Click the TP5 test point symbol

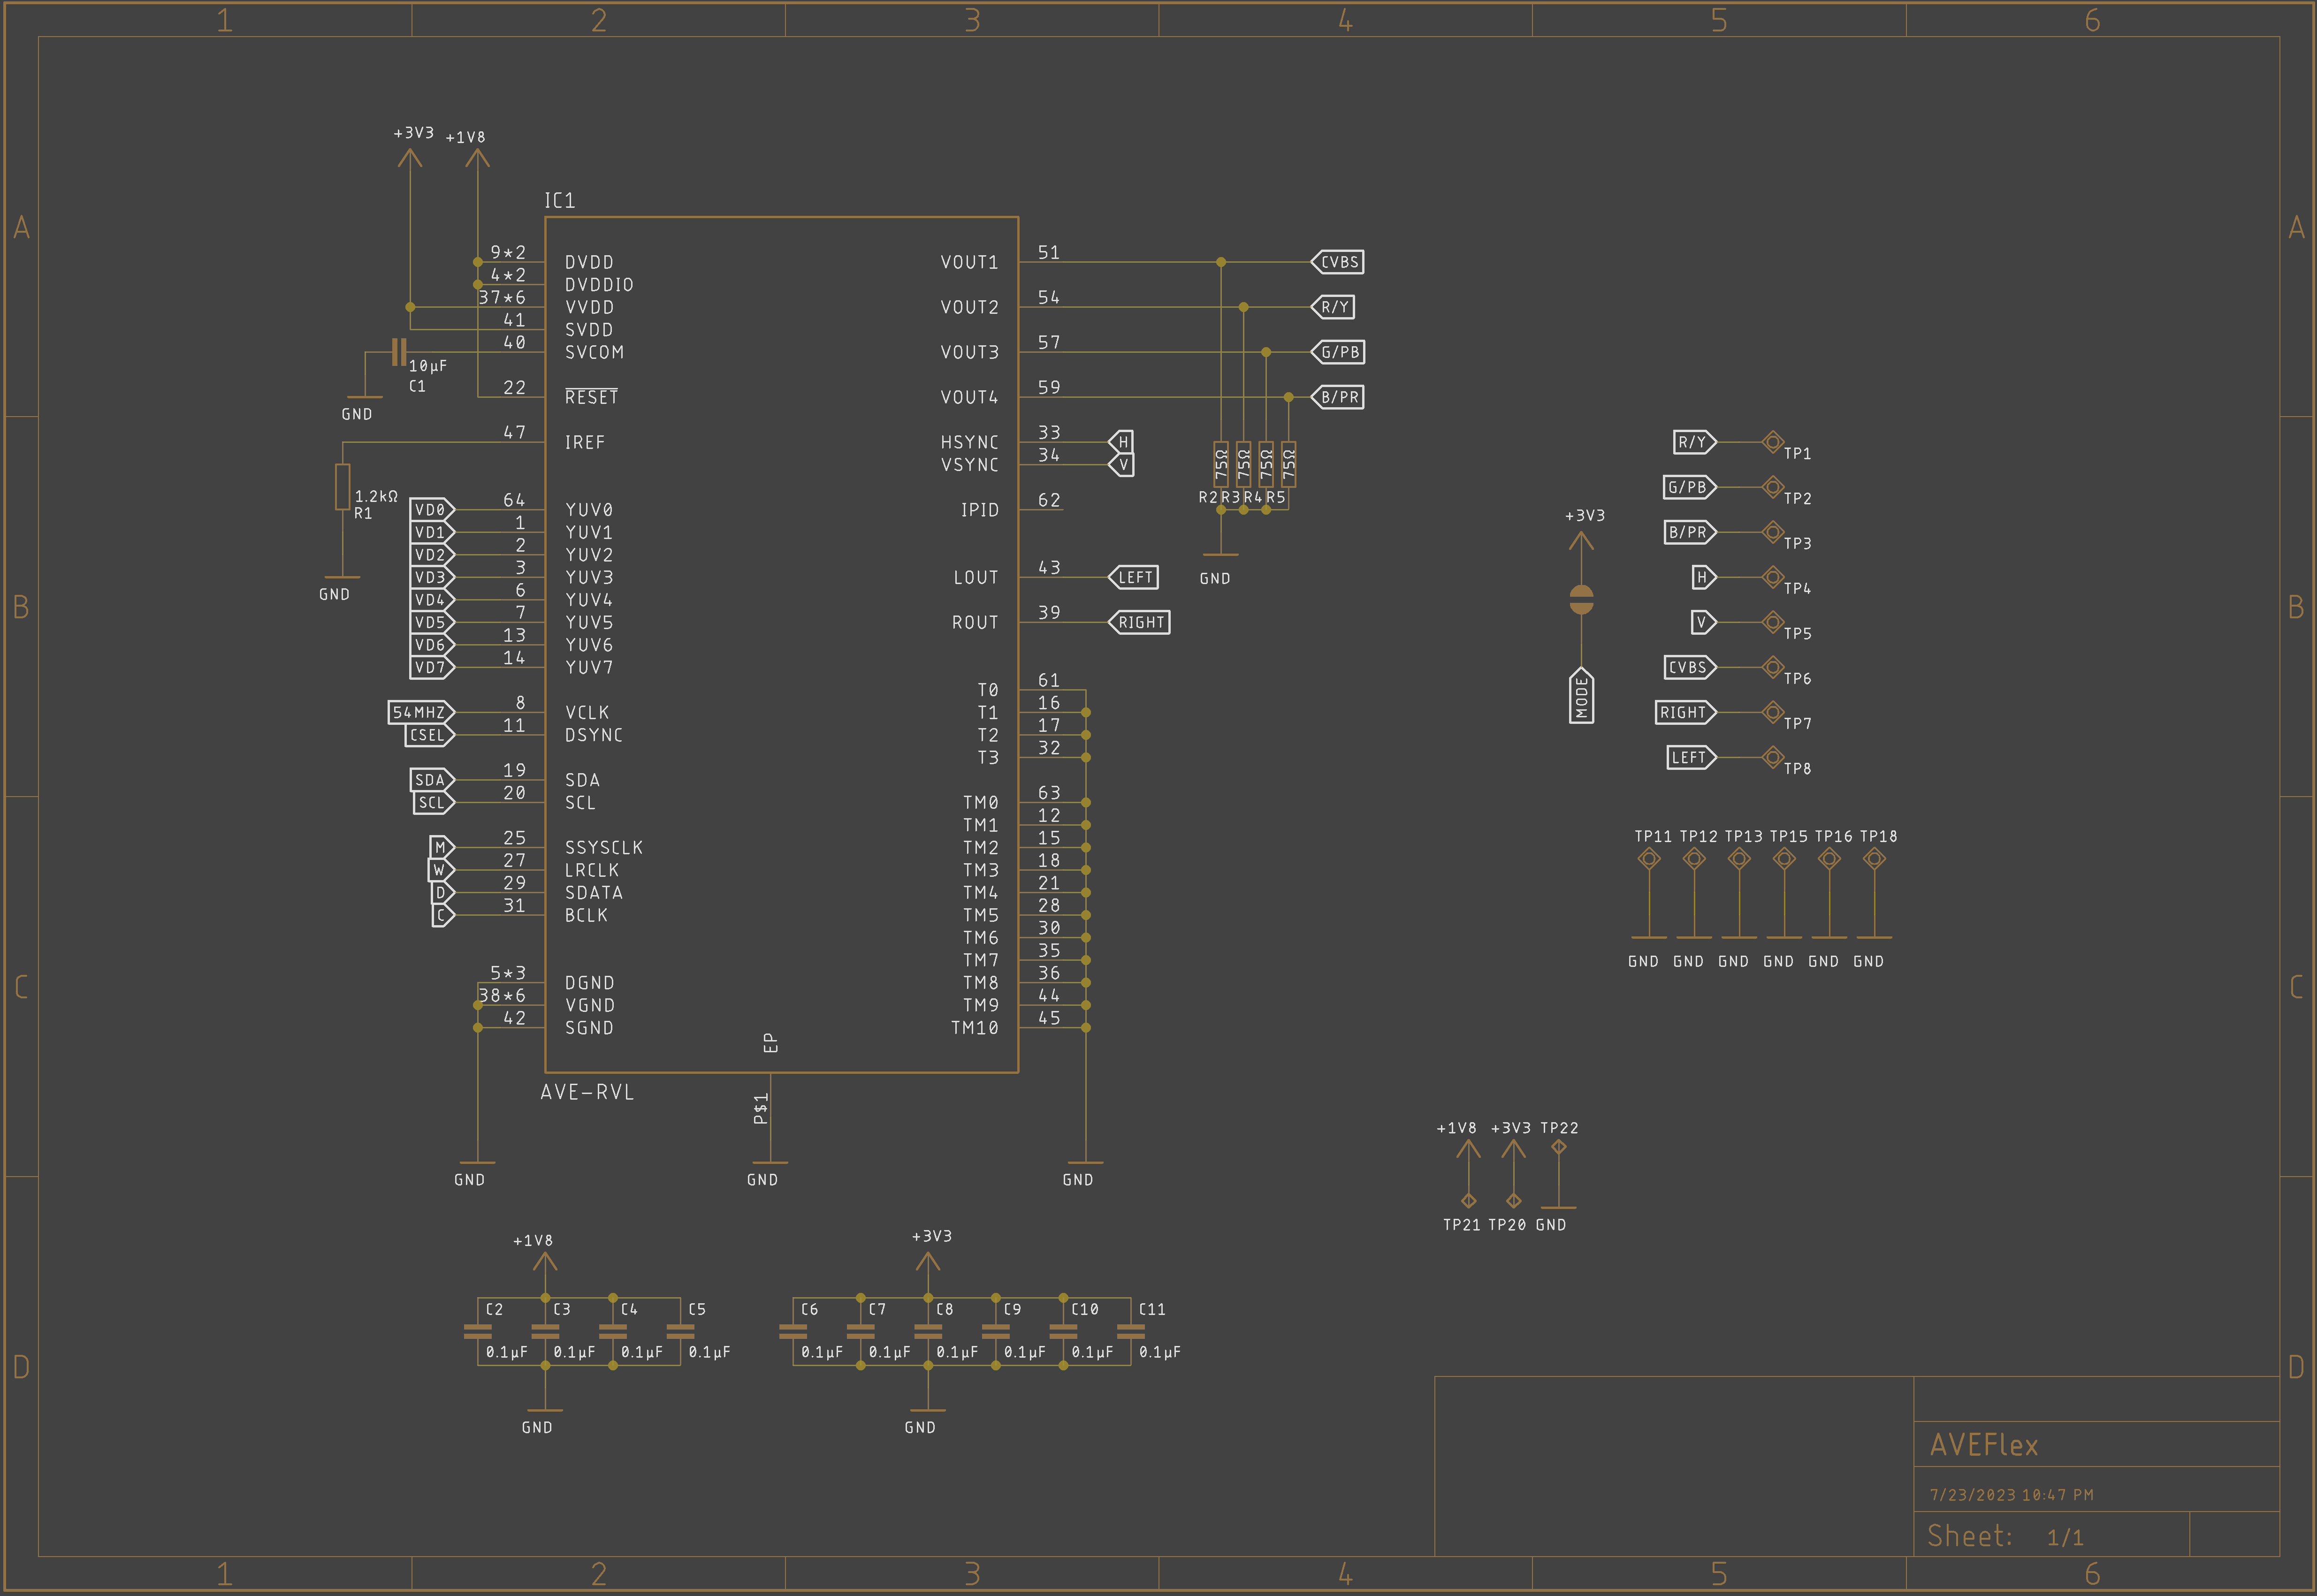[1773, 622]
